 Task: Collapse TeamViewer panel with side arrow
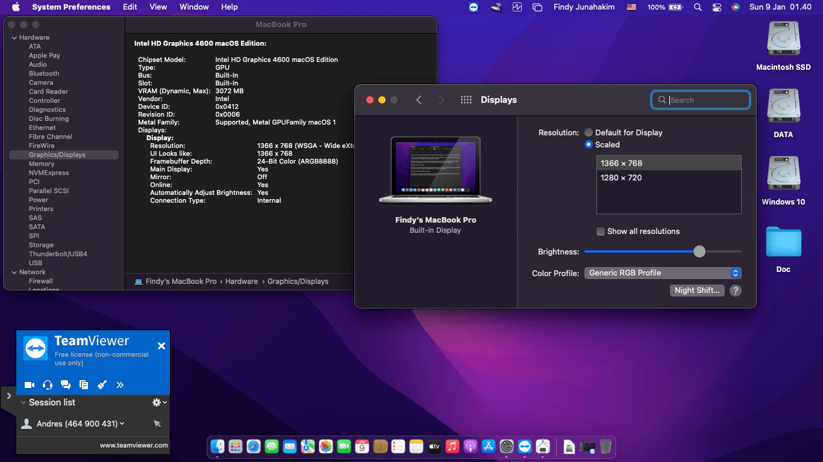(8, 396)
